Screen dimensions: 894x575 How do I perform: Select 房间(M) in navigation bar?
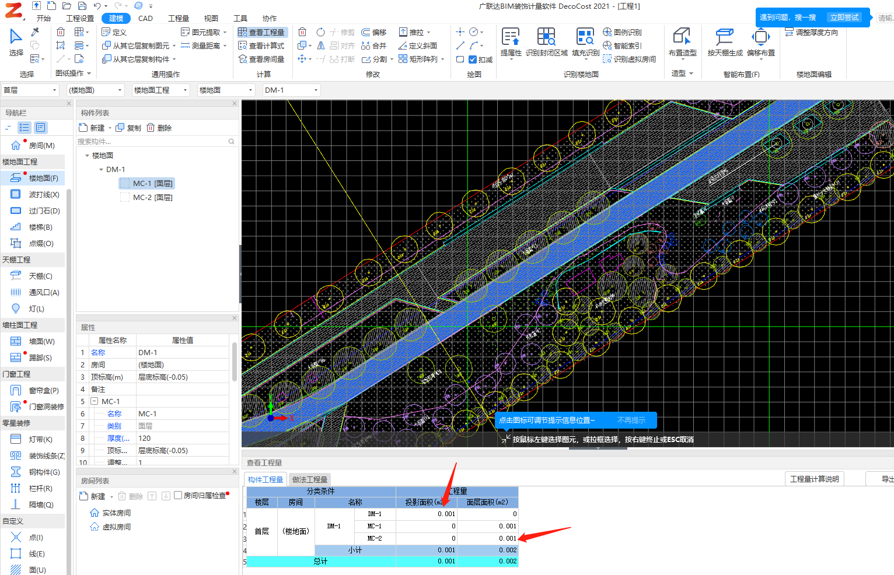click(34, 145)
